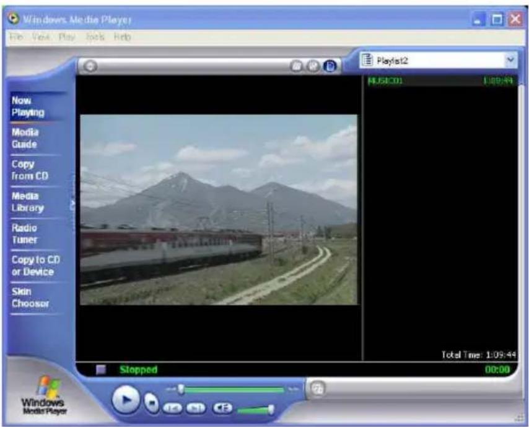Click the green seek progress track
Viewport: 529px width, 427px height.
click(235, 390)
